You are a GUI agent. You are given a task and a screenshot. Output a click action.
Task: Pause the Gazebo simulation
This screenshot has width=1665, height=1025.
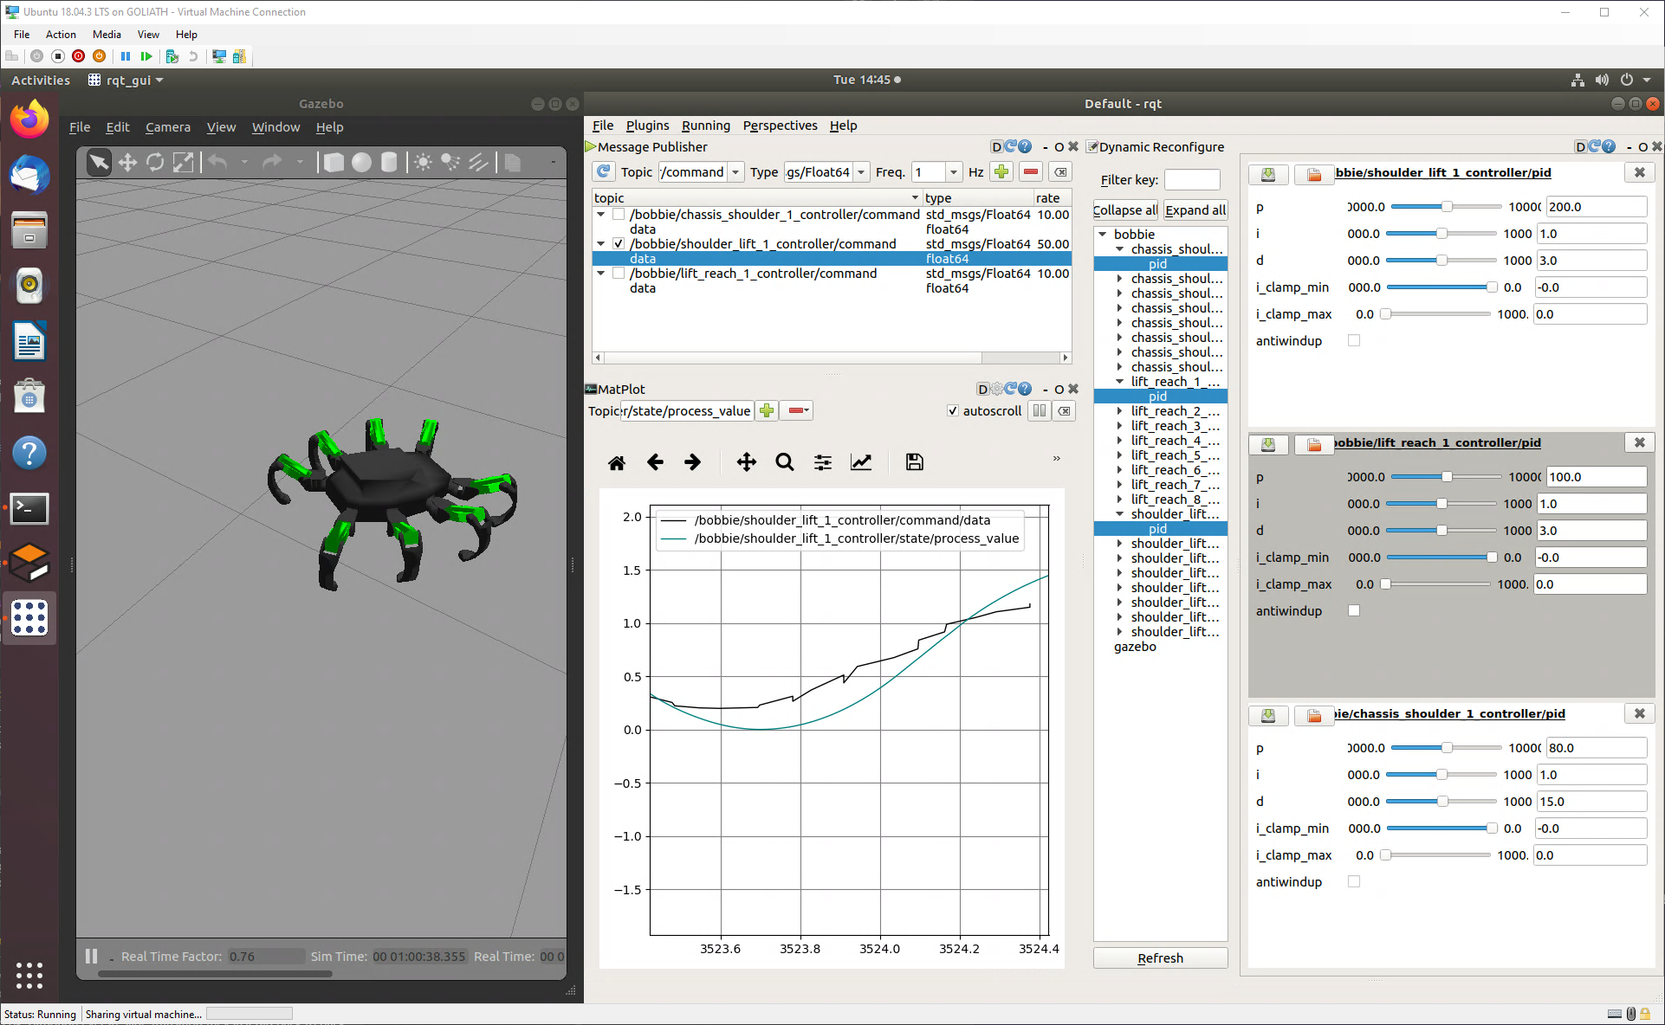(91, 957)
